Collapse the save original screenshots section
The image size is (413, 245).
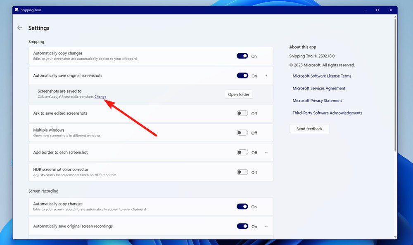(x=266, y=75)
